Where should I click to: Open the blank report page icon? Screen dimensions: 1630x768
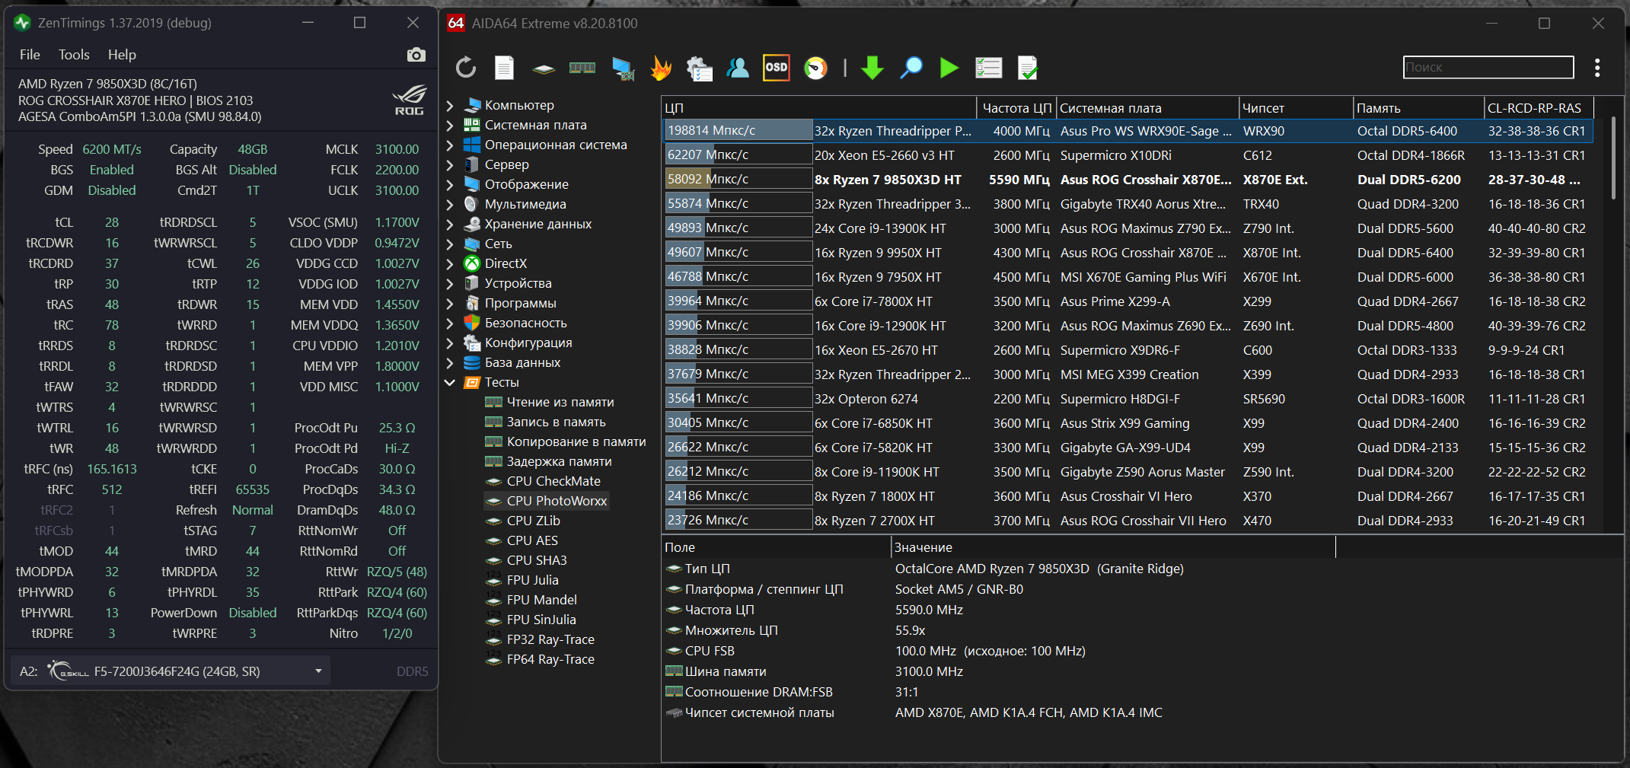504,68
